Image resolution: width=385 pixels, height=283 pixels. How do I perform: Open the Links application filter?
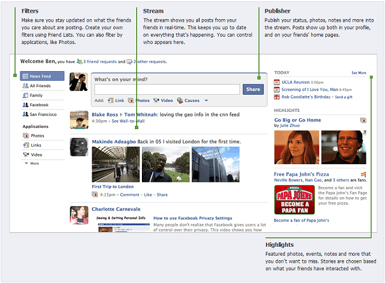tap(42, 145)
